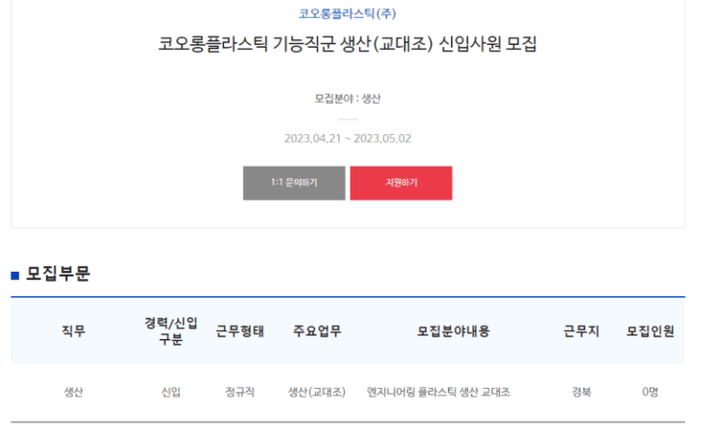The image size is (720, 431).
Task: Click the 신입 cell in the table row
Action: pos(171,393)
